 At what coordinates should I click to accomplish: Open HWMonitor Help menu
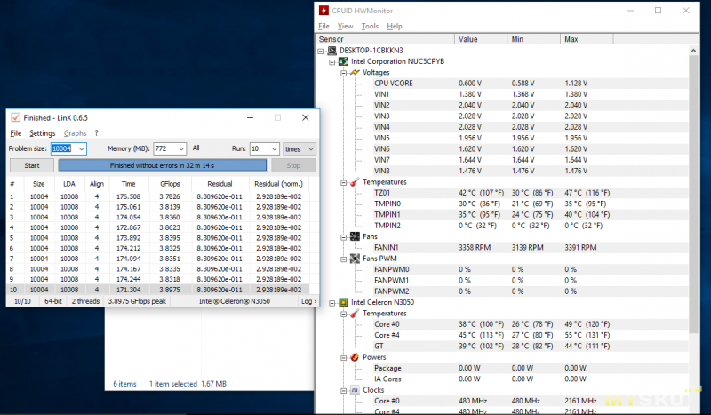pyautogui.click(x=395, y=27)
